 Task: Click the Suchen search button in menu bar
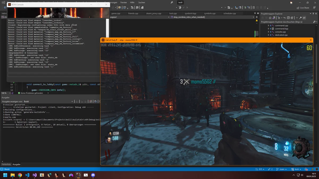(x=142, y=2)
